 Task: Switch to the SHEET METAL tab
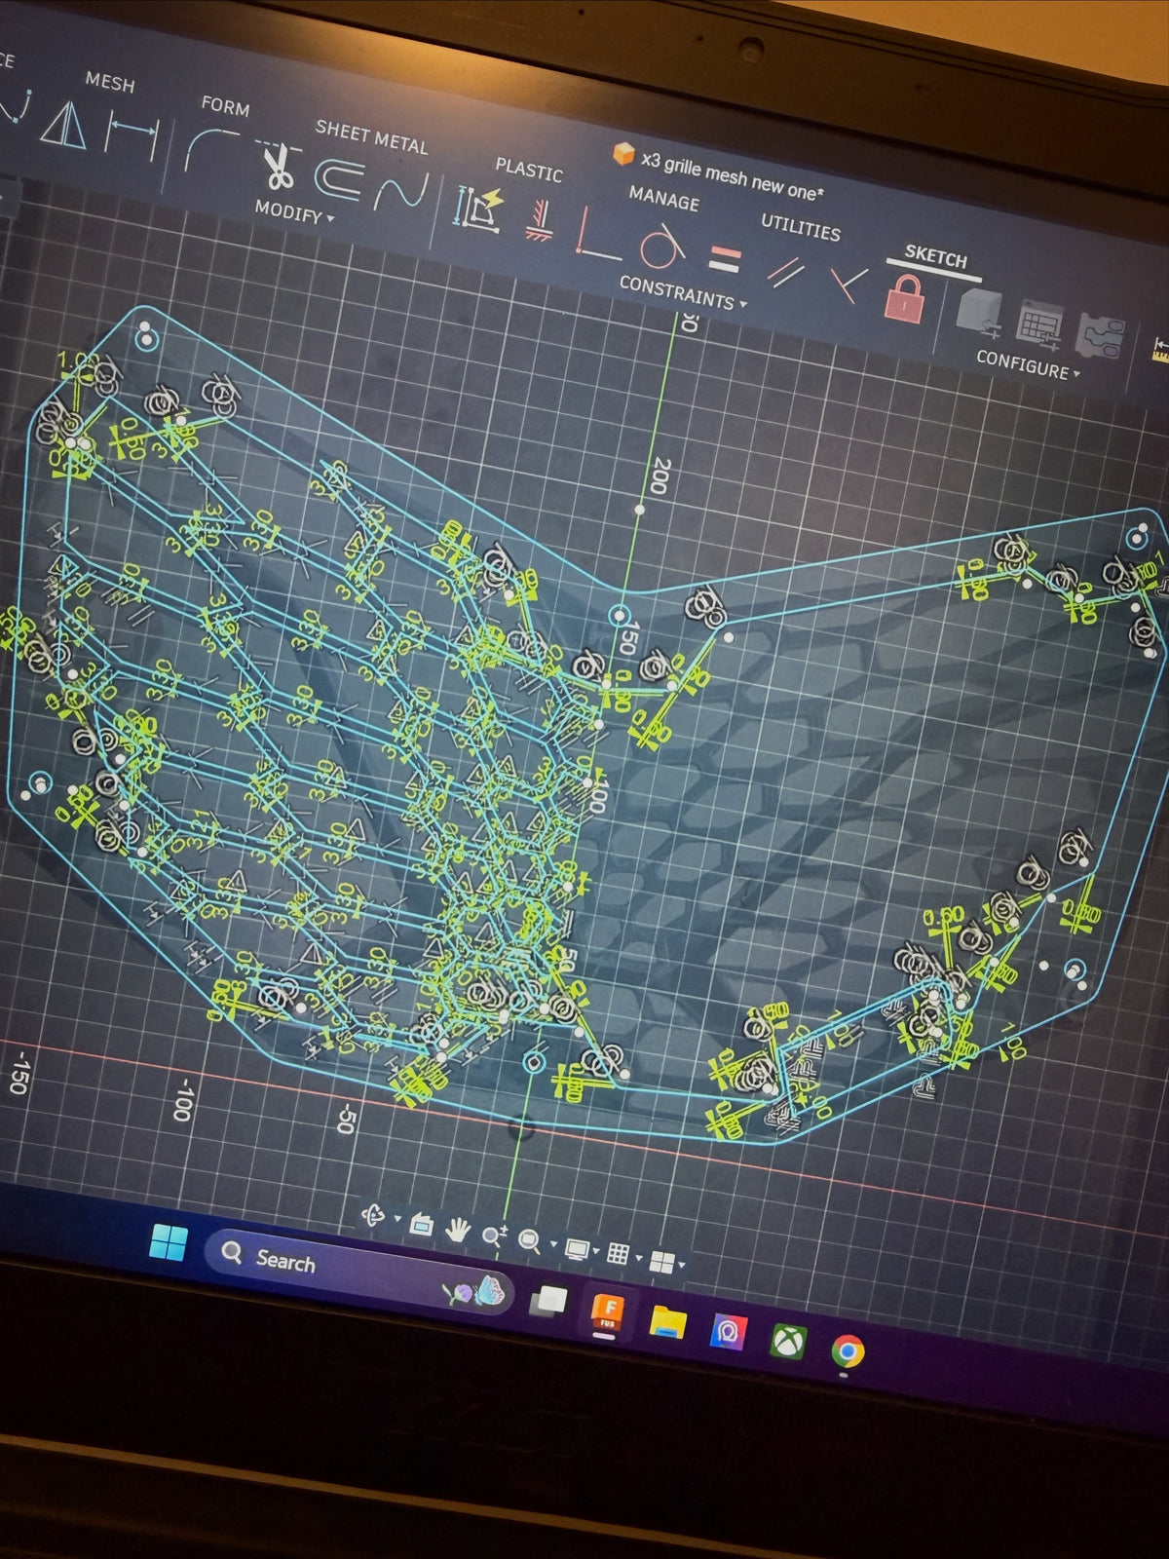point(371,137)
